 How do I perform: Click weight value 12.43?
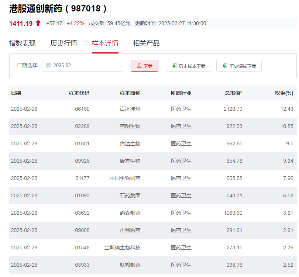pos(287,109)
